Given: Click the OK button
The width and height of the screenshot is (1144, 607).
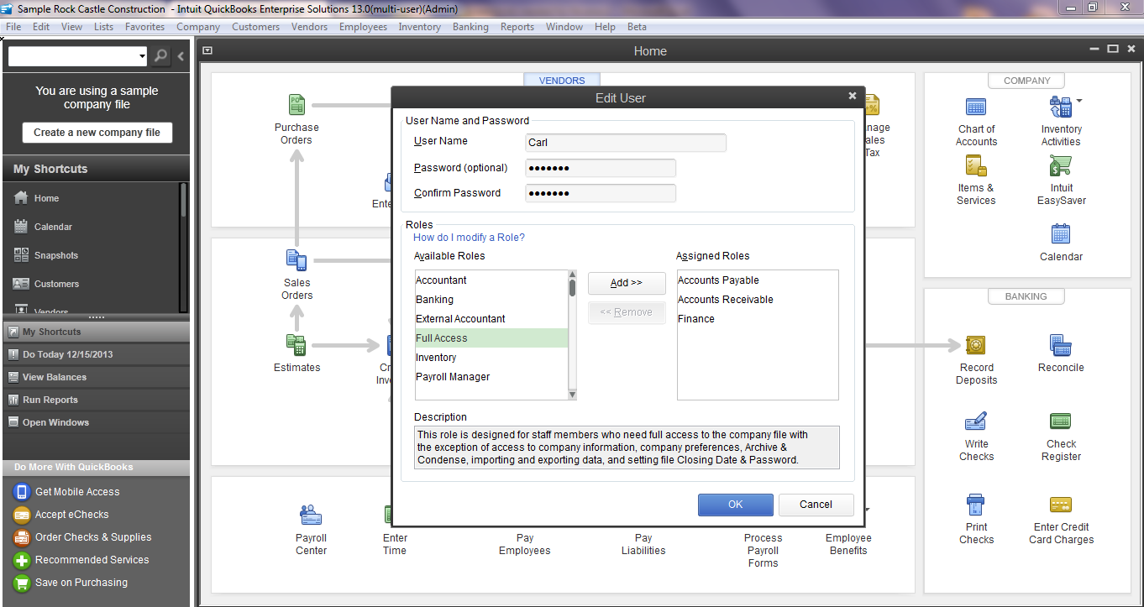Looking at the screenshot, I should click(736, 505).
